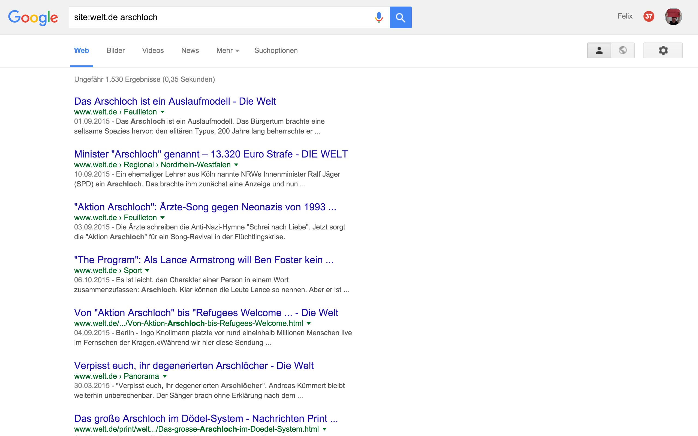Open Suchoptionen search tools
Image resolution: width=698 pixels, height=436 pixels.
[276, 50]
